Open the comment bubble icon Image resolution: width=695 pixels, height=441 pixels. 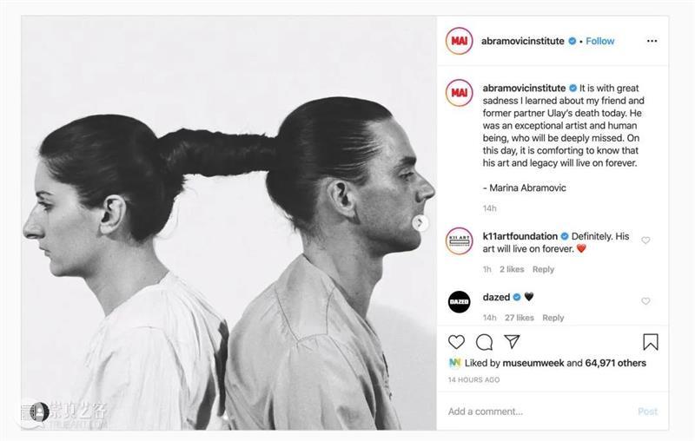(484, 342)
